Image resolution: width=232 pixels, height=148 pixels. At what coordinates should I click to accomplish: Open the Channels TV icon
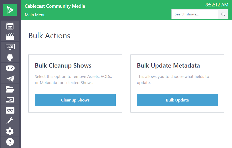[x=10, y=47]
